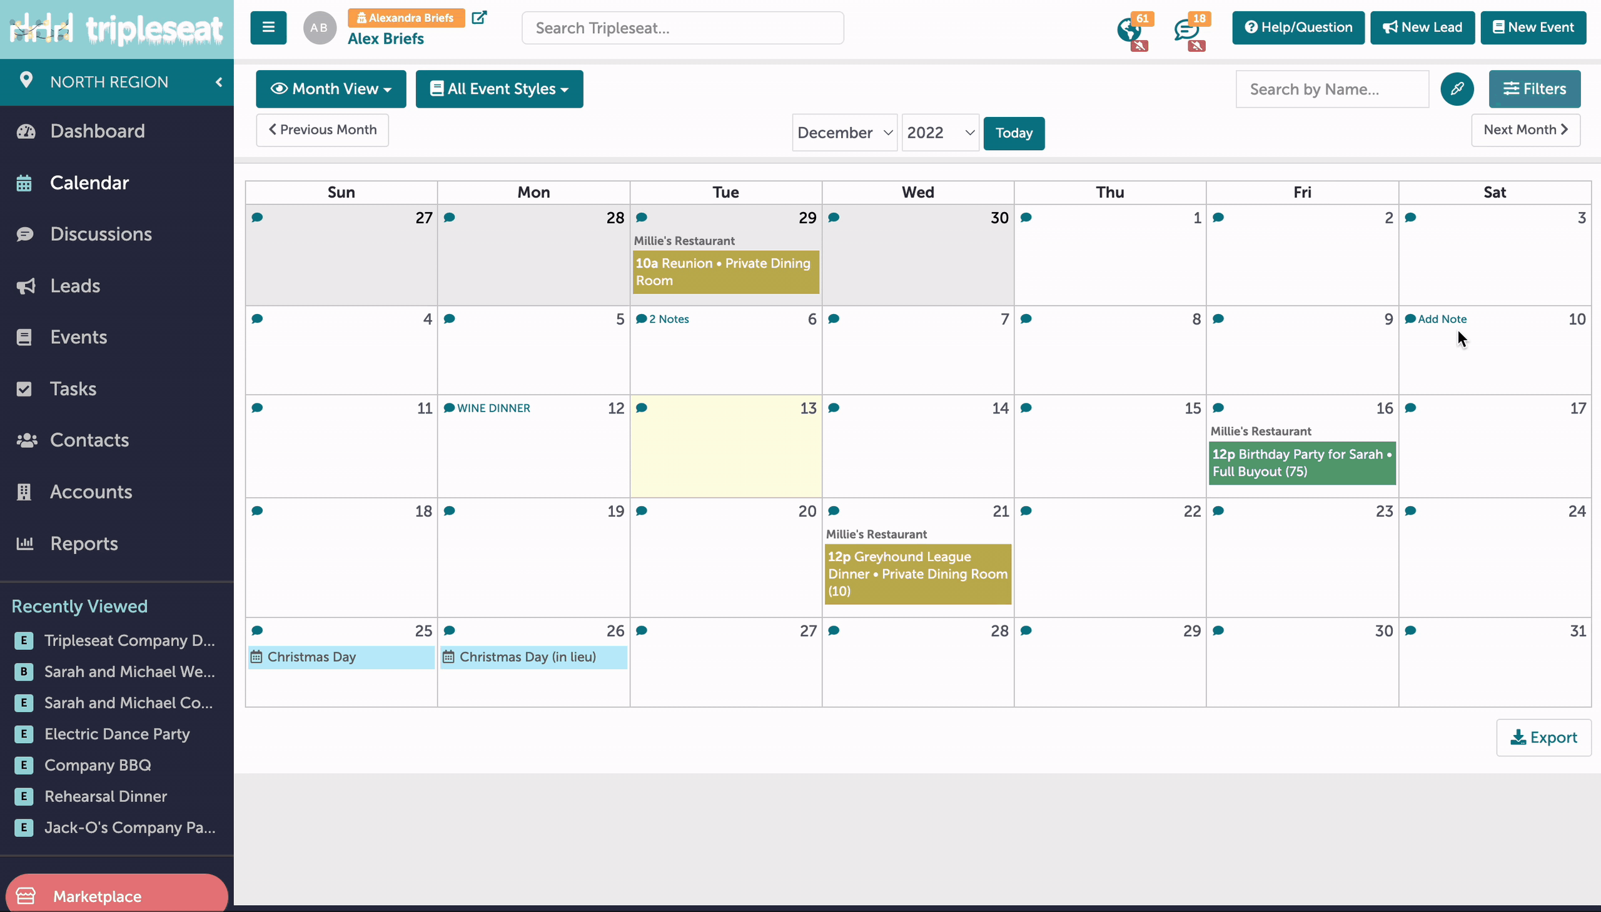Click the rocket icon near Filters
The height and width of the screenshot is (912, 1601).
[1457, 89]
